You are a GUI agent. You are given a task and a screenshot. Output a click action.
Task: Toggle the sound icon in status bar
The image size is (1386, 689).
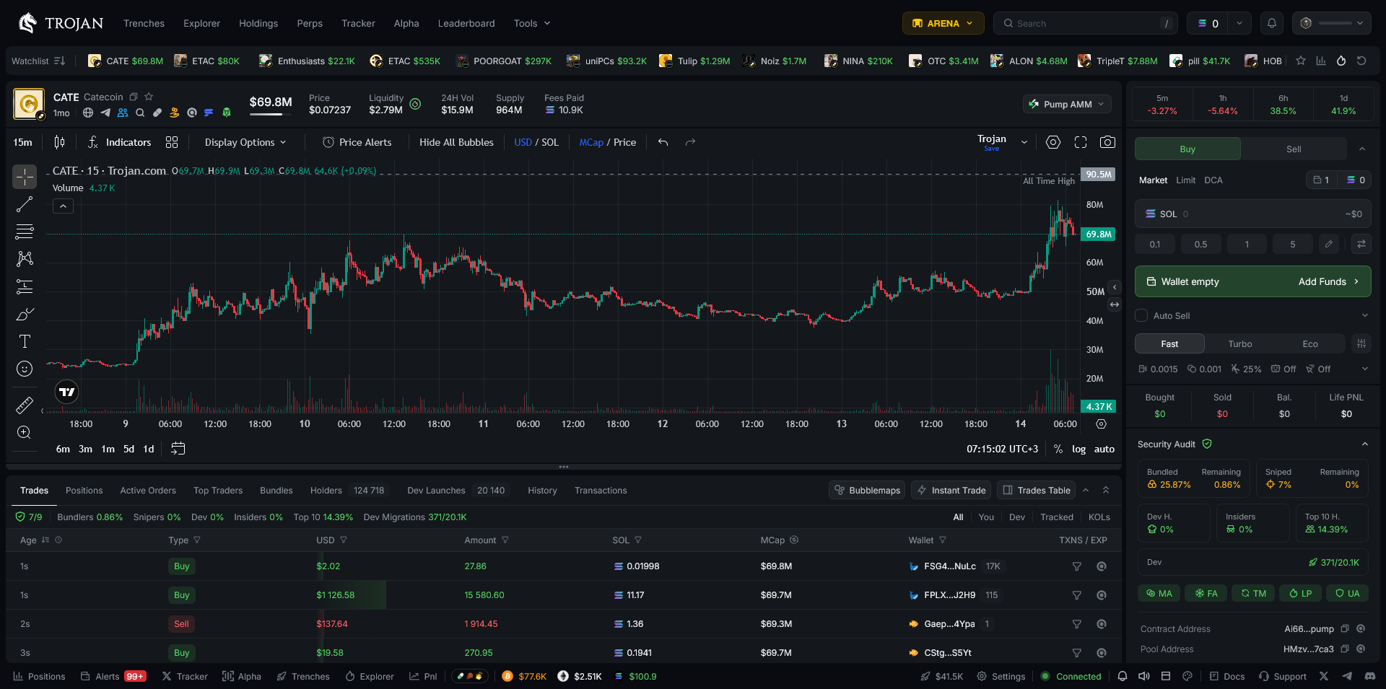[x=1144, y=676]
